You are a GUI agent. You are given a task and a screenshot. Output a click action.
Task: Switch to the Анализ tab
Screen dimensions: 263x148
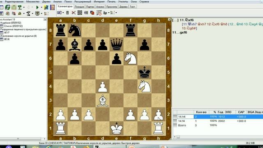pos(100,7)
